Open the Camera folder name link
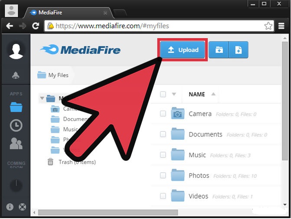The image size is (291, 219). [x=200, y=114]
